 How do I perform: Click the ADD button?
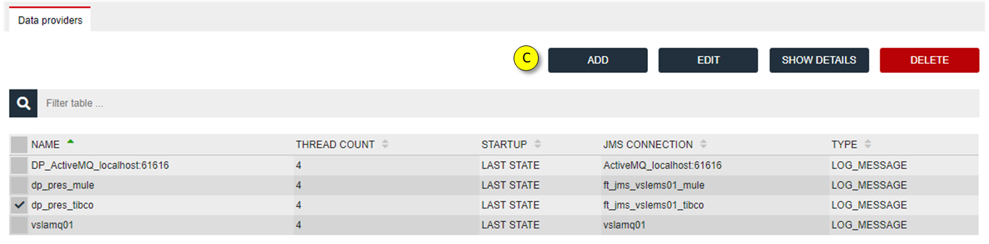(598, 60)
